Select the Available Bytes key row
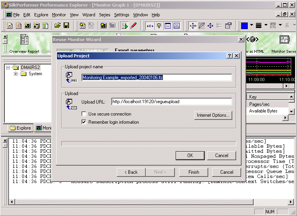 [x=268, y=111]
